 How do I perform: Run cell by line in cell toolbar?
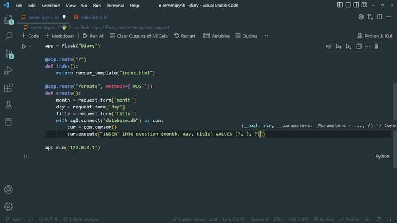pyautogui.click(x=329, y=46)
